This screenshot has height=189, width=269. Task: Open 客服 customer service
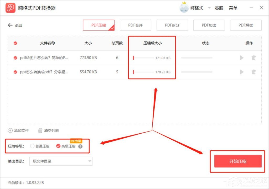[x=219, y=8]
